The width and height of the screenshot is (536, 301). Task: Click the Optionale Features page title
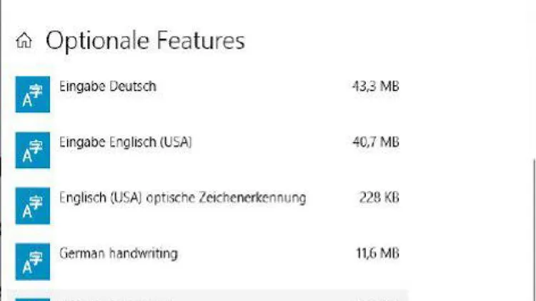pos(145,41)
